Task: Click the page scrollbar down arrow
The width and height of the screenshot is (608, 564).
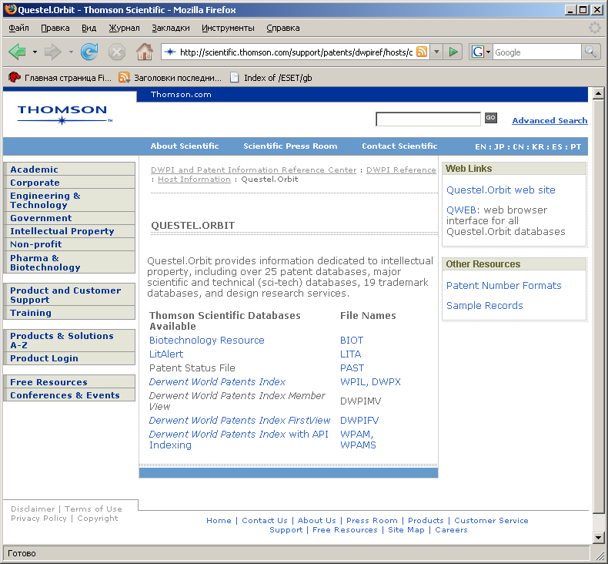Action: click(598, 538)
